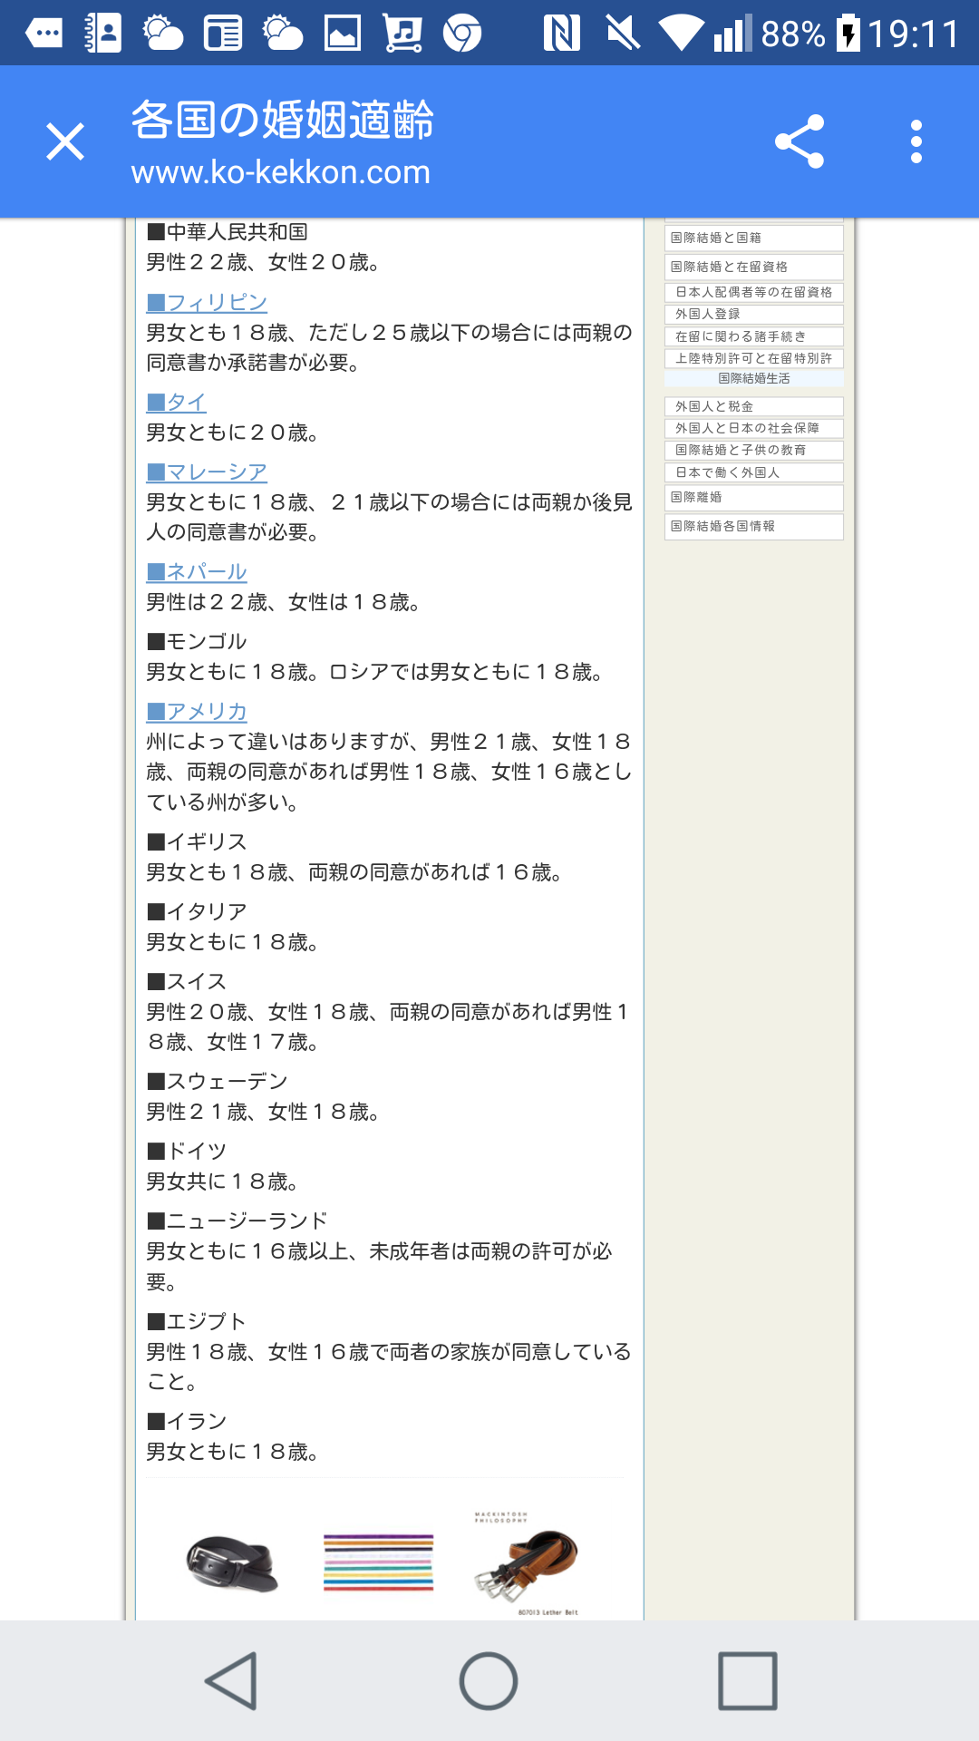This screenshot has height=1741, width=979.
Task: Tap the black leather belt ad thumbnail
Action: point(232,1564)
